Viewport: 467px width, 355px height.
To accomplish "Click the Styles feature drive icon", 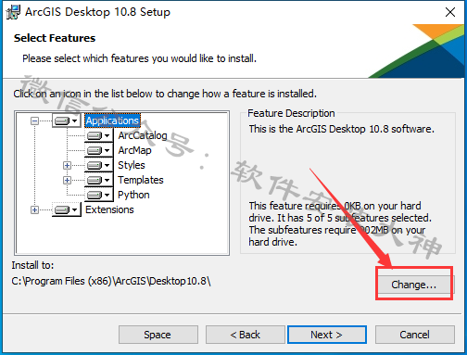I will 98,165.
